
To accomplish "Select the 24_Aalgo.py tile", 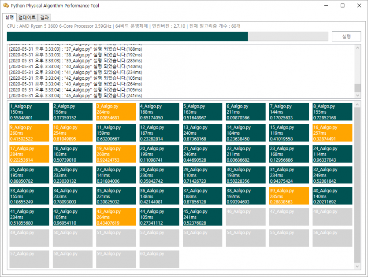I will 332,154.
